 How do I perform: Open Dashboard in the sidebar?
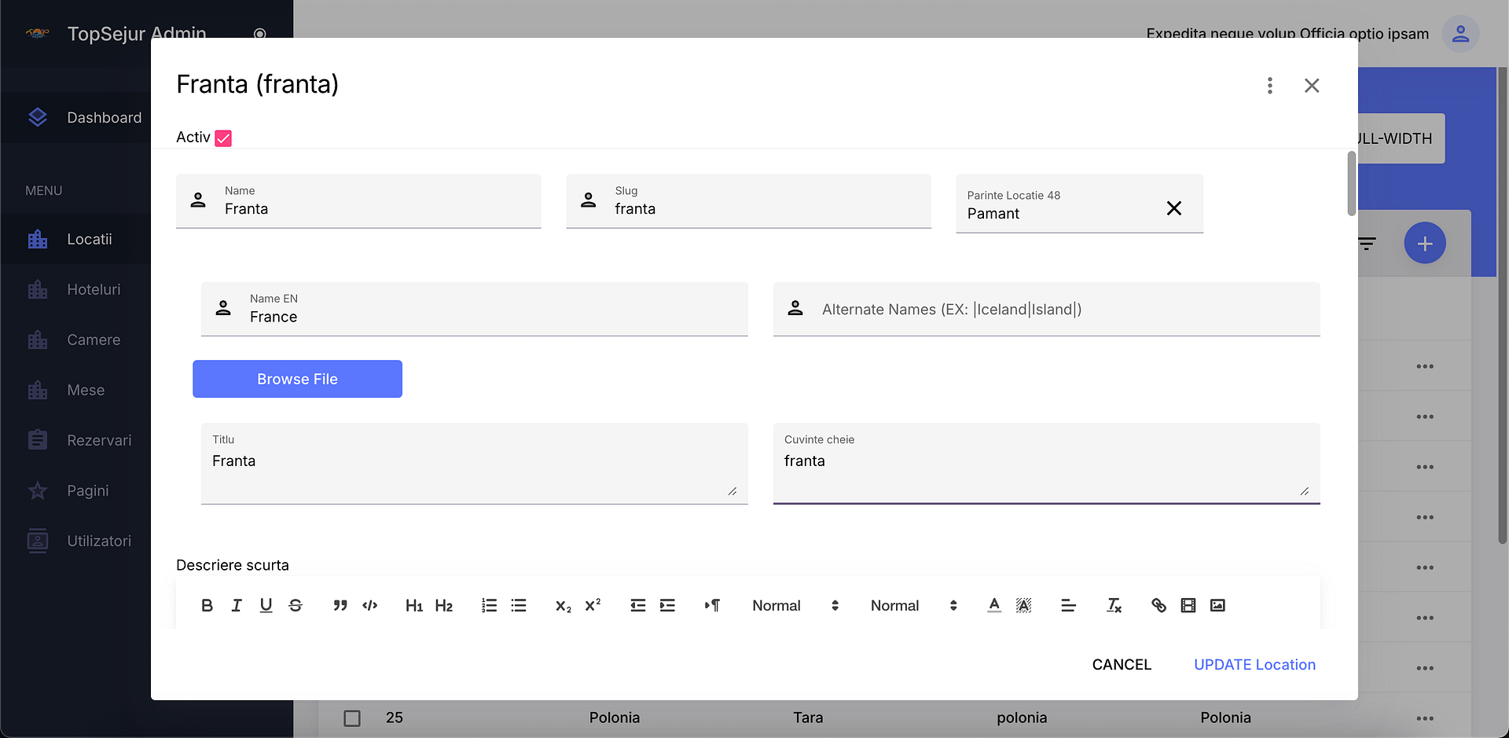[104, 118]
